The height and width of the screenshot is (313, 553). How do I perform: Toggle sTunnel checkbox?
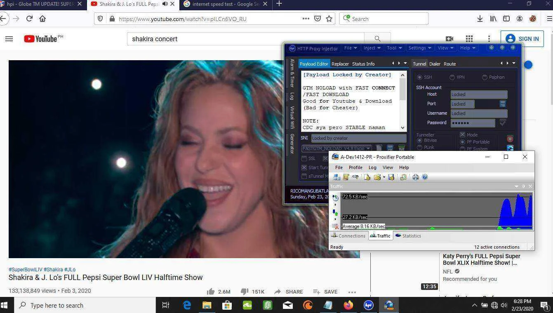pyautogui.click(x=304, y=176)
